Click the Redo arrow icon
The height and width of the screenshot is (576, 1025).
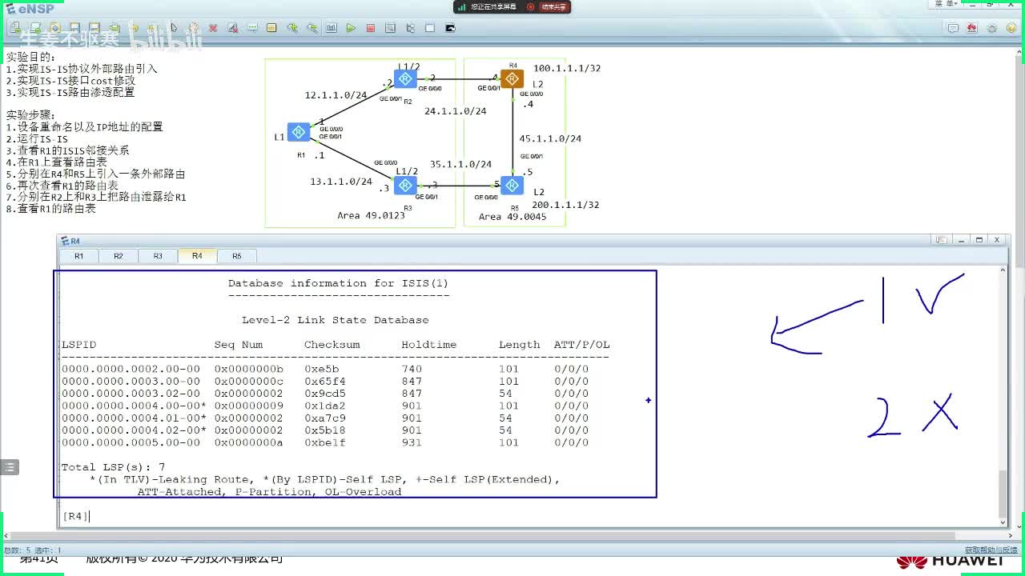[153, 28]
